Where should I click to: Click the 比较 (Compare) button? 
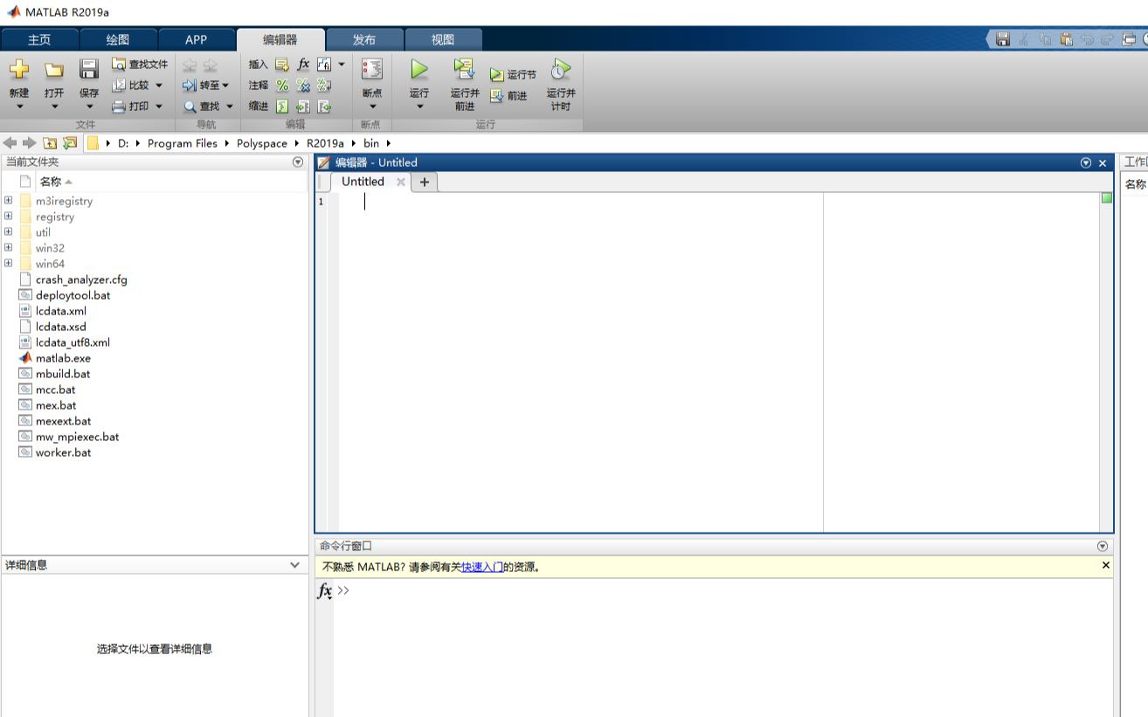[137, 85]
